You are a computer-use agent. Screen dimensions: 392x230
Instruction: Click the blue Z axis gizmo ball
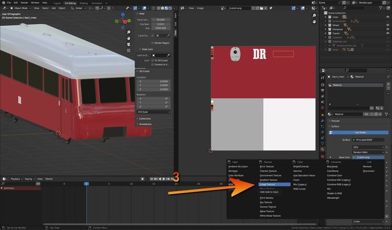coord(123,15)
